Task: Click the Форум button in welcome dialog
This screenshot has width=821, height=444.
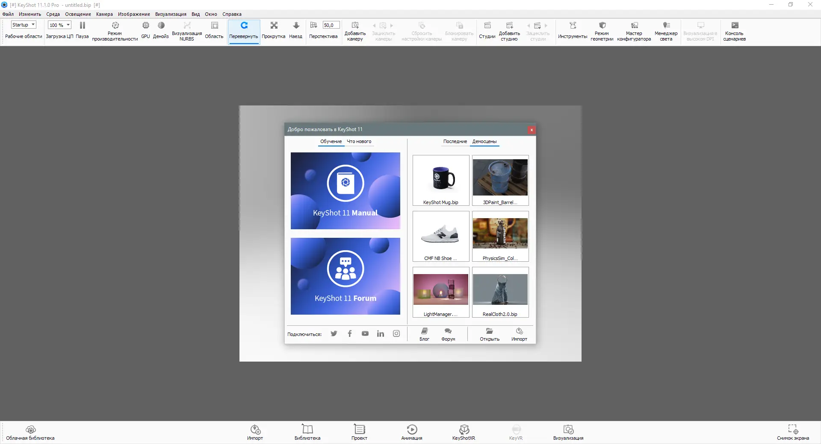Action: (448, 334)
